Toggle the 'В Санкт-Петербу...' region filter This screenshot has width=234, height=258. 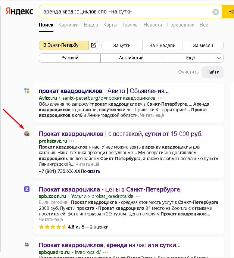(63, 45)
